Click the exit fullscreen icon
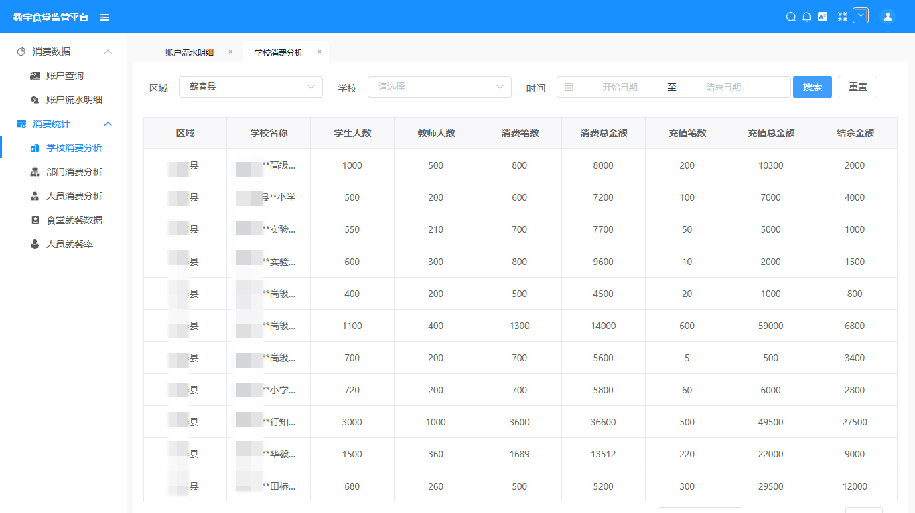Image resolution: width=915 pixels, height=513 pixels. [x=842, y=17]
